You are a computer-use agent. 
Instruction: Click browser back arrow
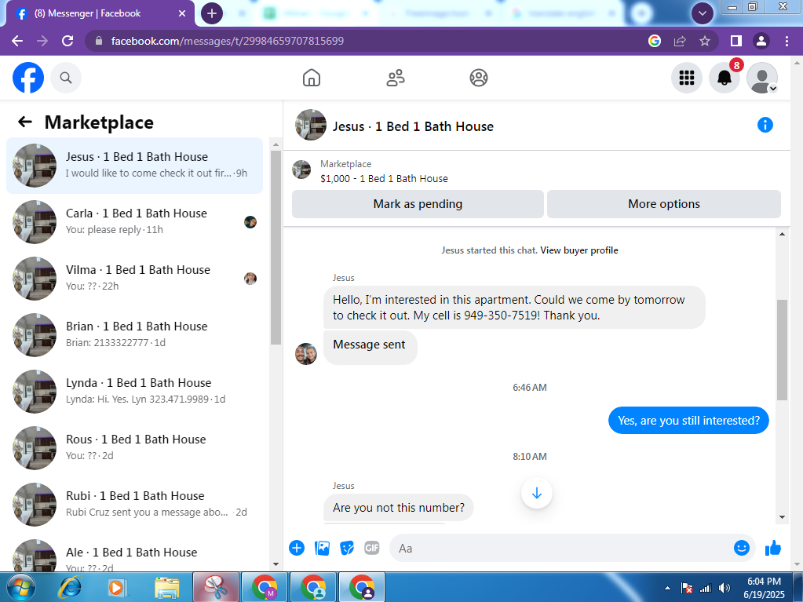[17, 41]
